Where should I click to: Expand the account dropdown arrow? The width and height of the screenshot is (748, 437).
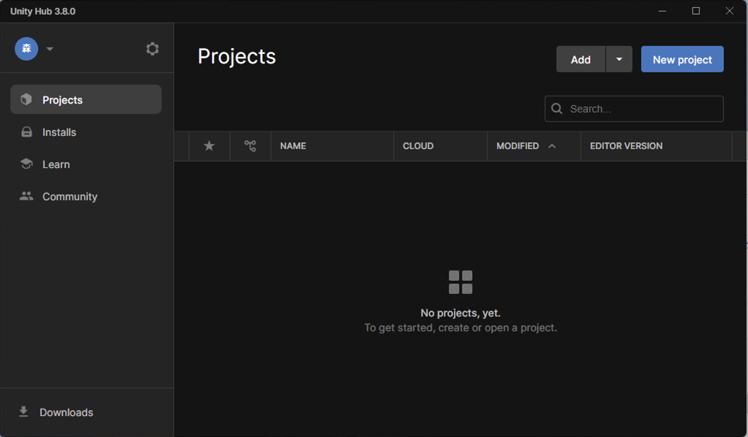[50, 49]
